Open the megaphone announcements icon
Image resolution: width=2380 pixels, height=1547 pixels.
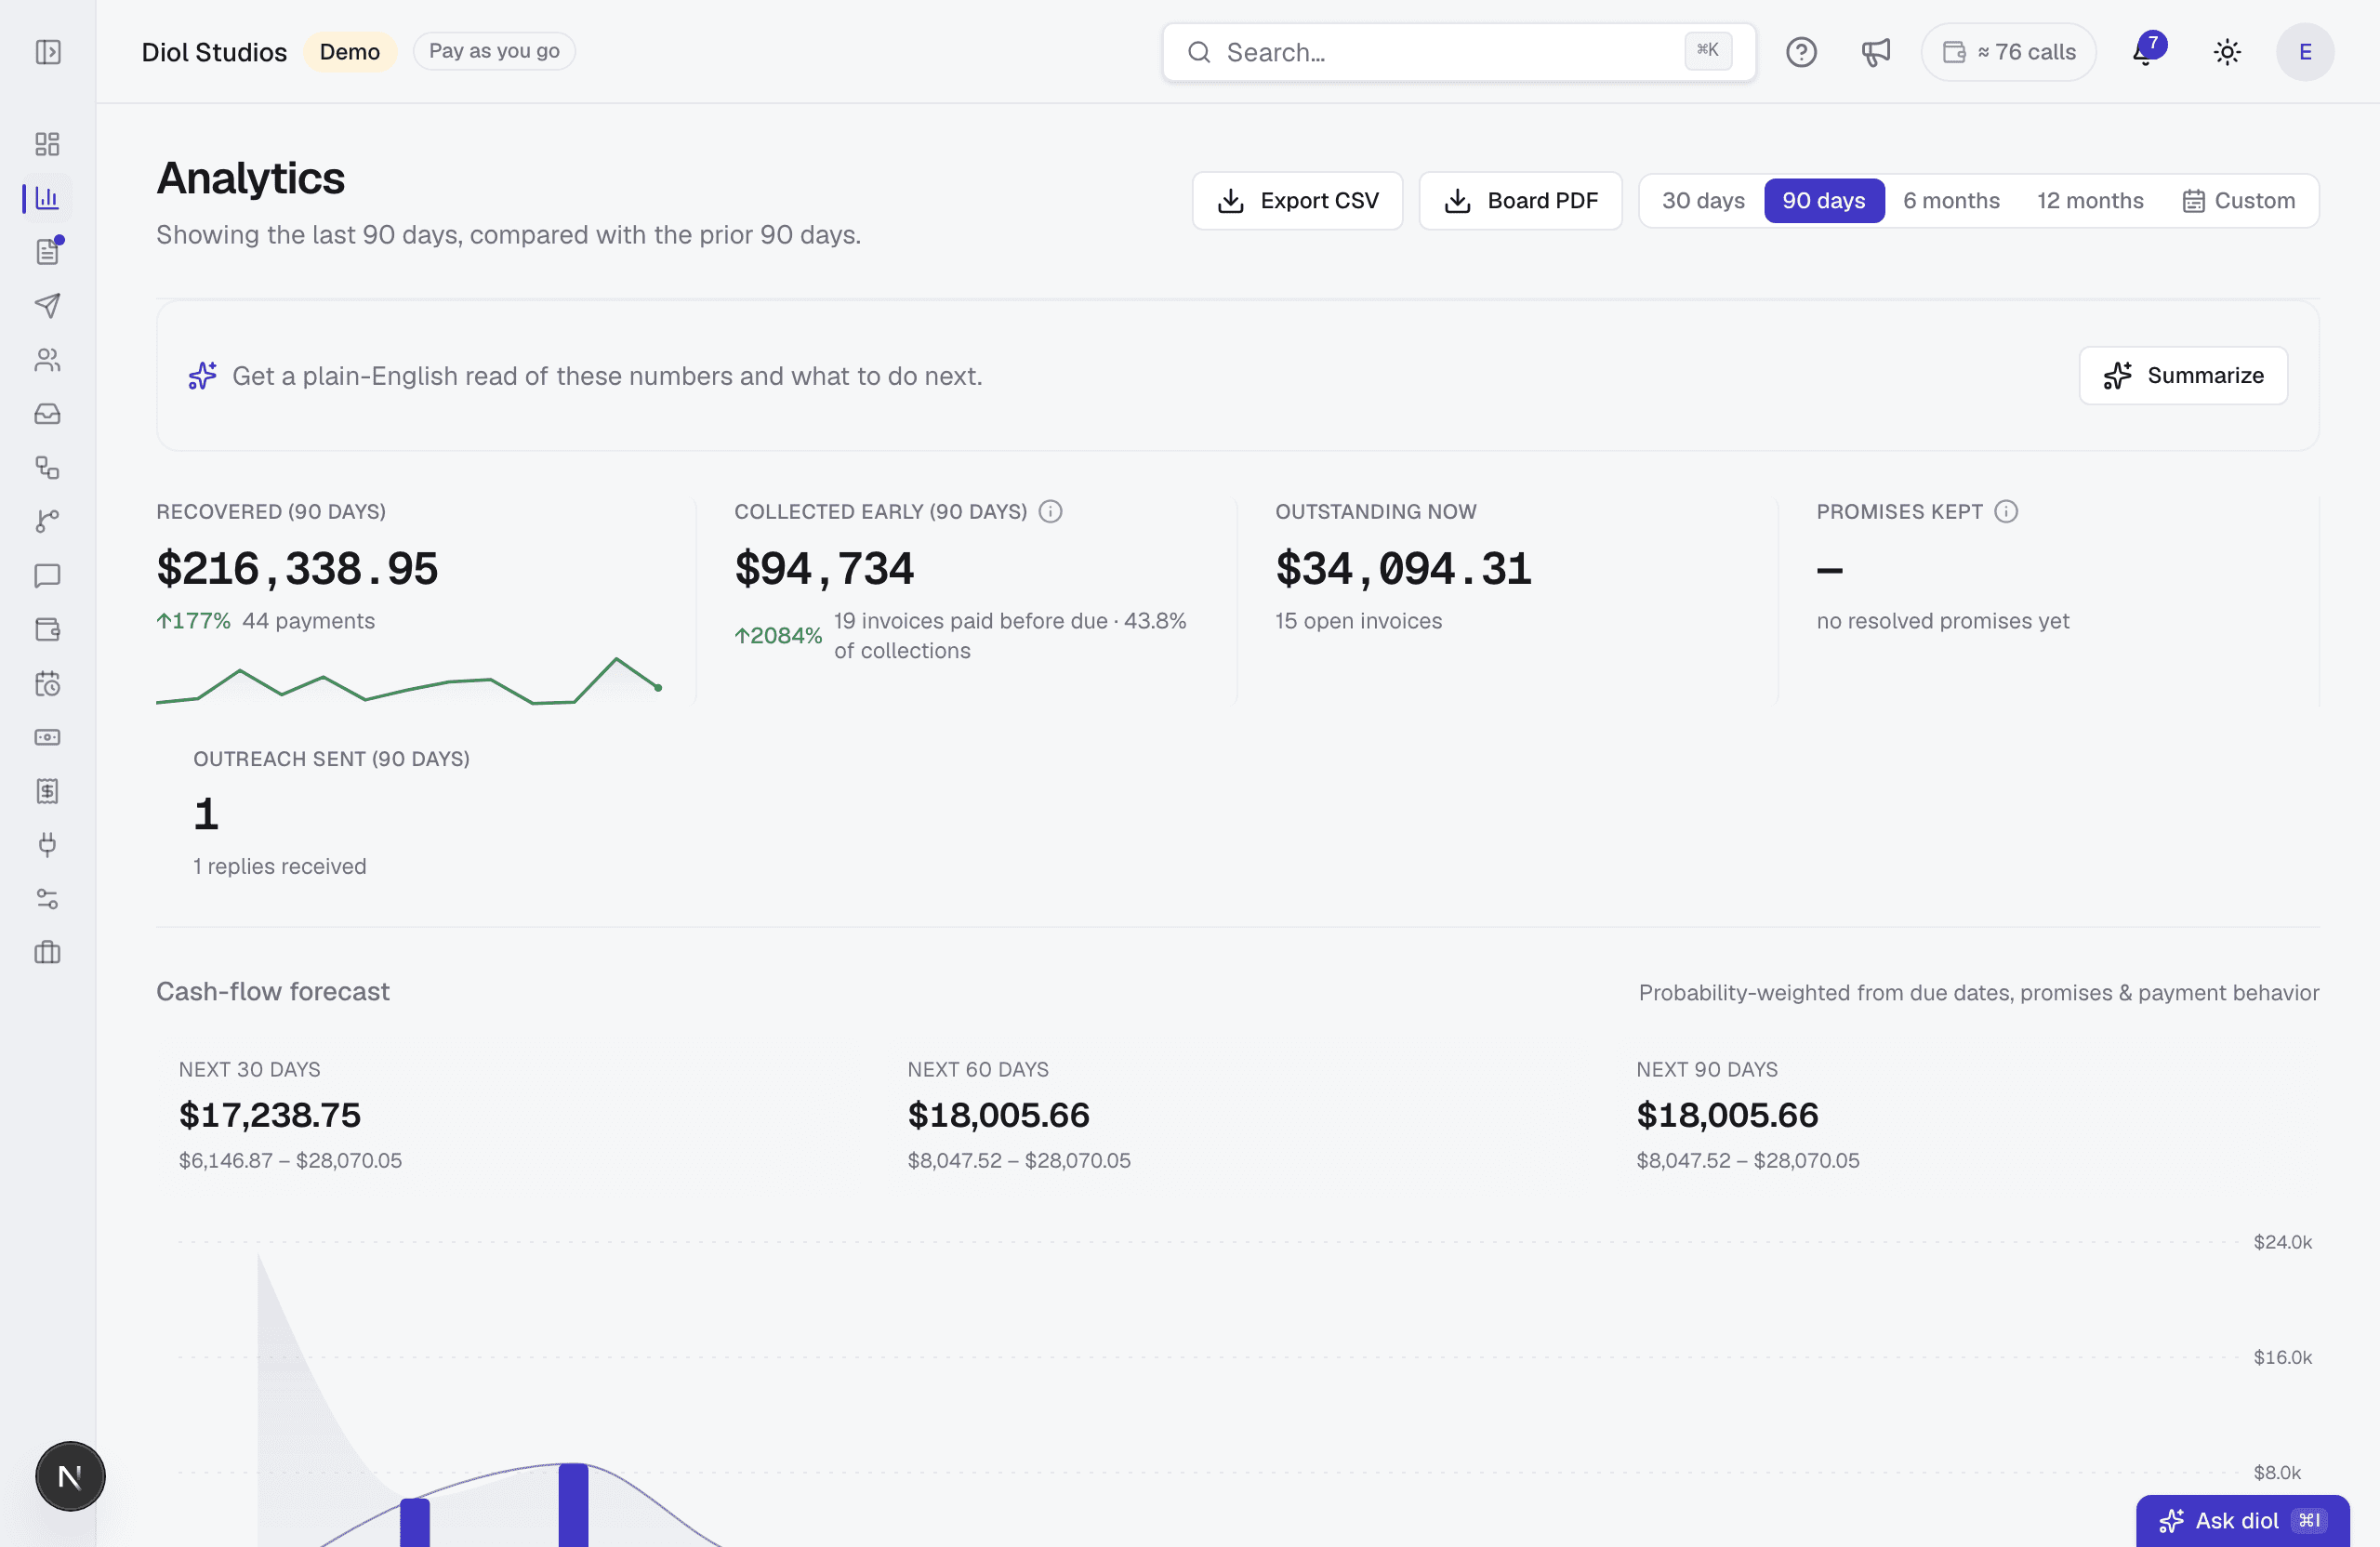coord(1875,52)
